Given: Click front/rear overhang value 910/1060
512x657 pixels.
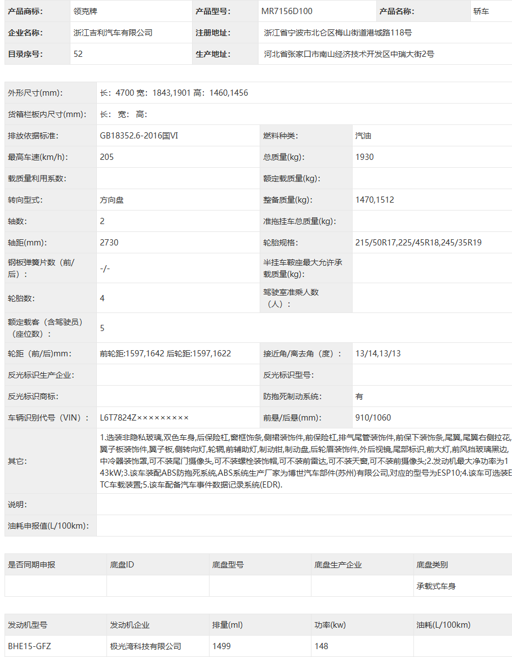Looking at the screenshot, I should tap(373, 418).
